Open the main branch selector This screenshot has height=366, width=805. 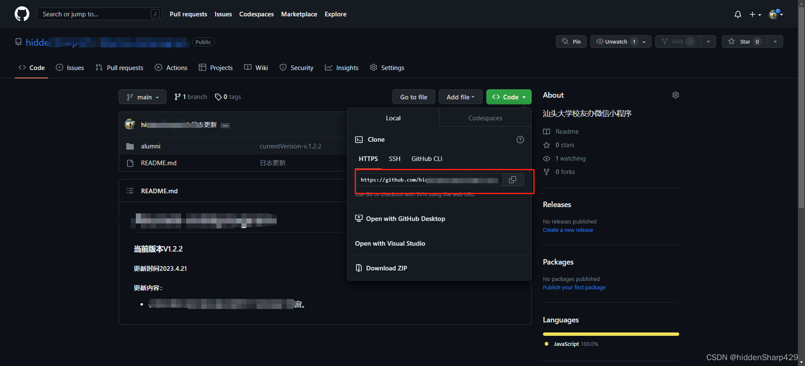tap(143, 97)
